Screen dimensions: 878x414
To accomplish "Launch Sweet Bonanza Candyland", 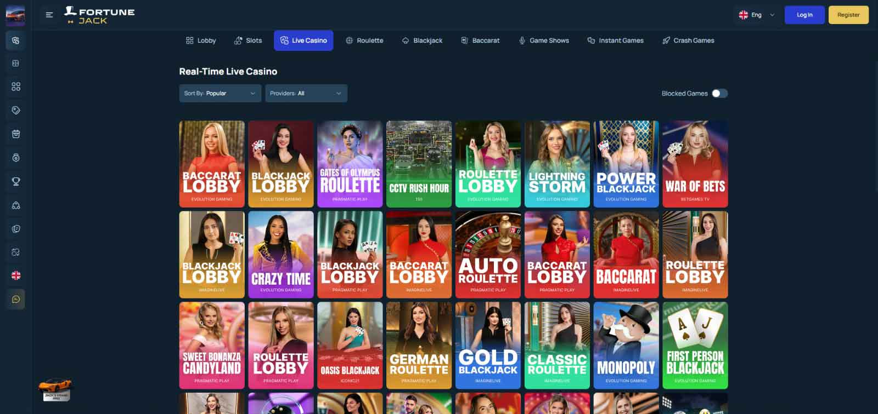I will point(212,346).
